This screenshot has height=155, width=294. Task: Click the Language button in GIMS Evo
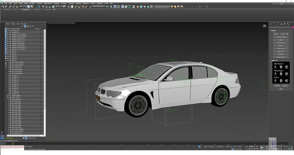coord(277,86)
